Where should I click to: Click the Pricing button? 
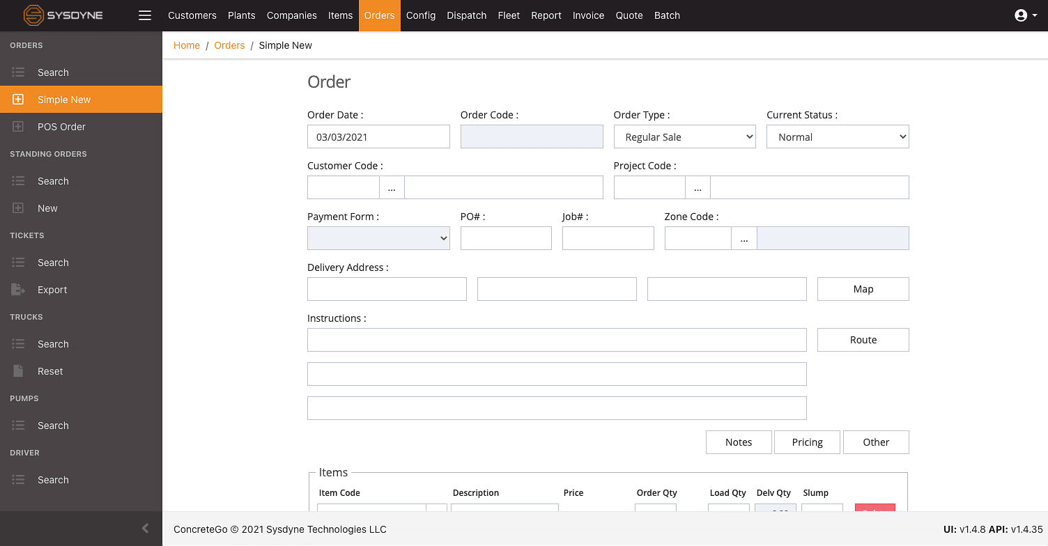pos(807,442)
